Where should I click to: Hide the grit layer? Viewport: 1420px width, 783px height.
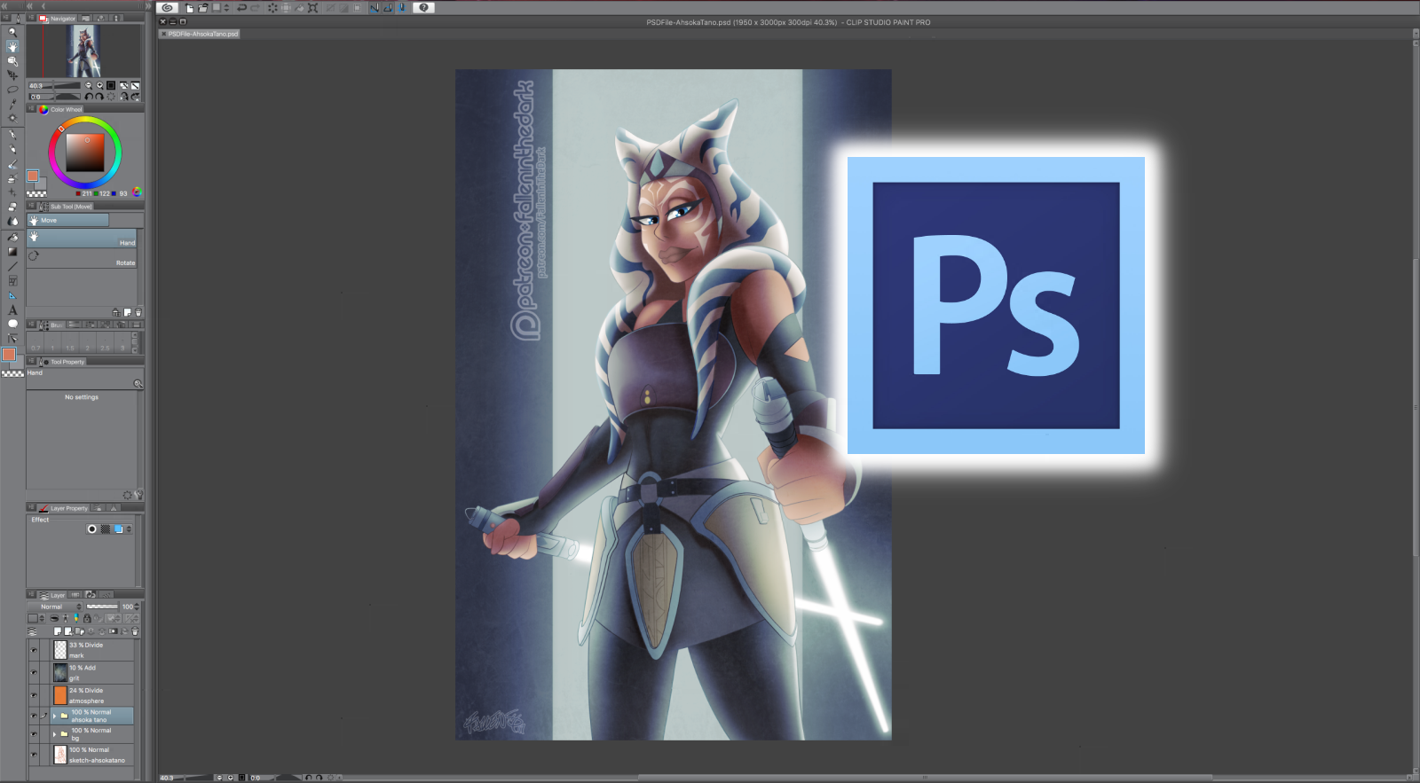pyautogui.click(x=34, y=673)
